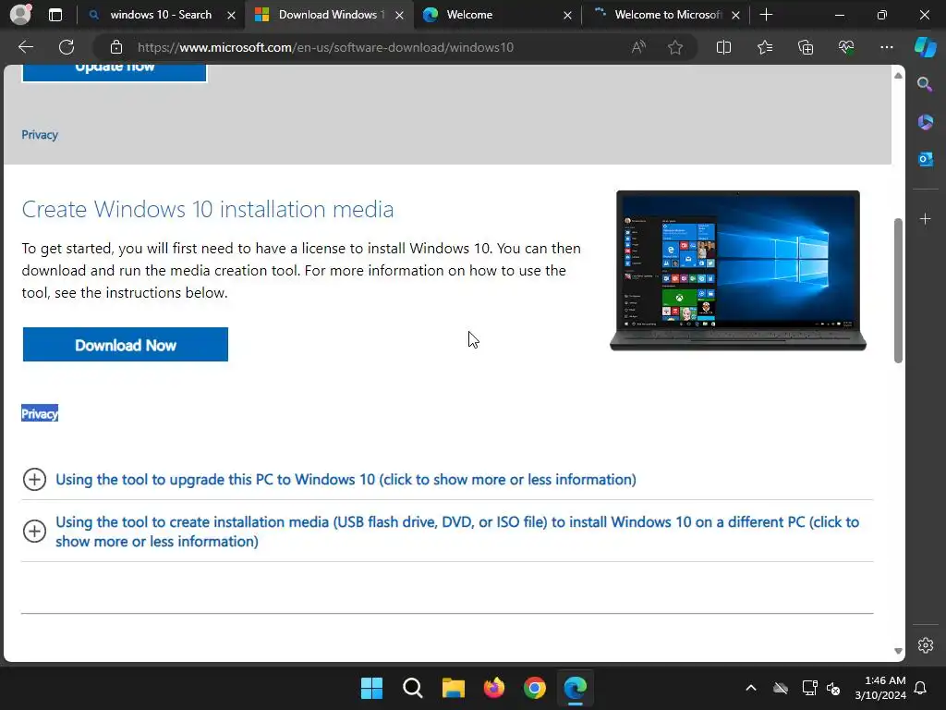Click the page vertical scrollbar thumb
The image size is (946, 710).
tap(898, 290)
